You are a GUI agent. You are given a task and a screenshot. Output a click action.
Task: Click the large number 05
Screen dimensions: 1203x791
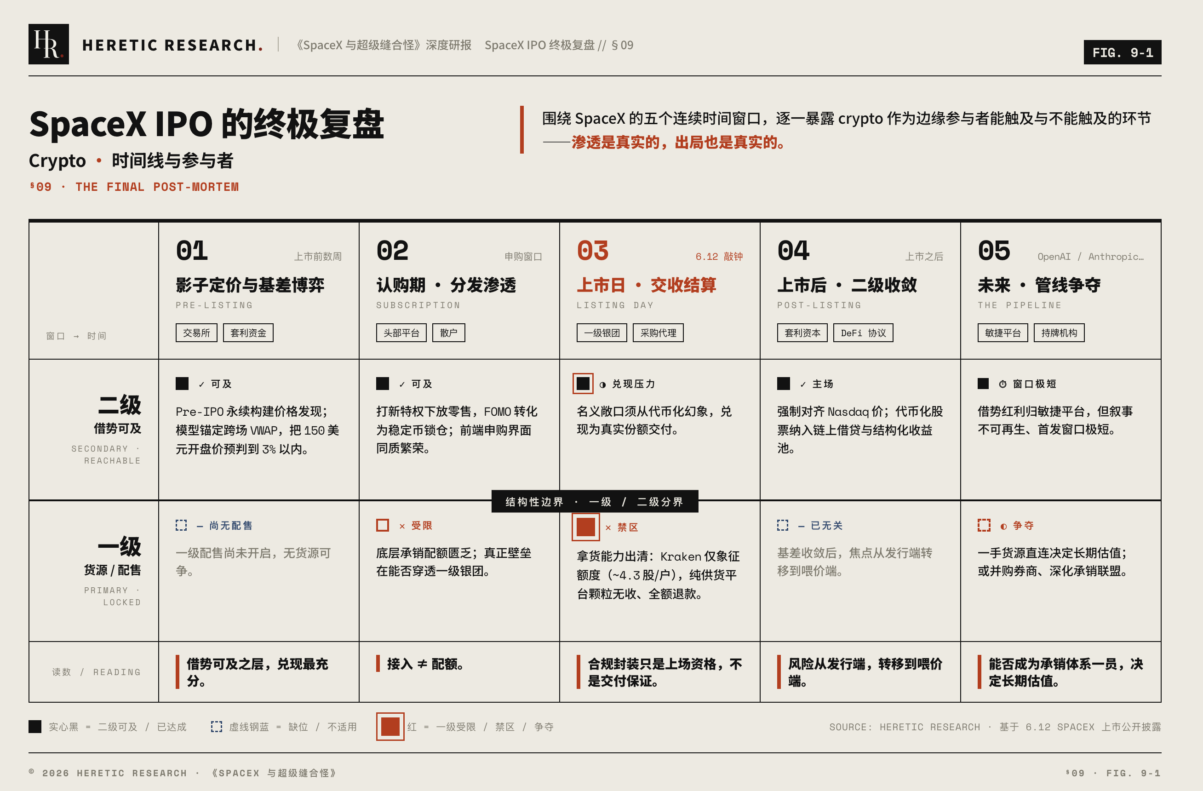click(994, 251)
